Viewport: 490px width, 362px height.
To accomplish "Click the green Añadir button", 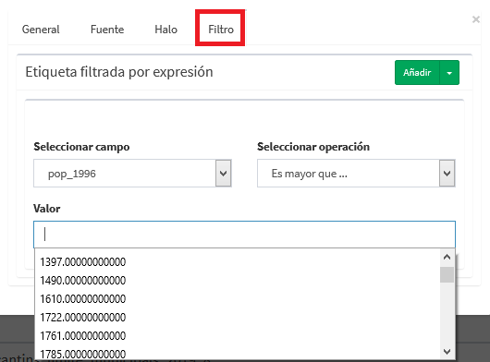I will [x=417, y=72].
